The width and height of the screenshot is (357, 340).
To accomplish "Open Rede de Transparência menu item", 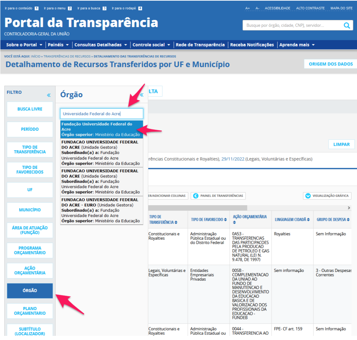I will point(200,45).
